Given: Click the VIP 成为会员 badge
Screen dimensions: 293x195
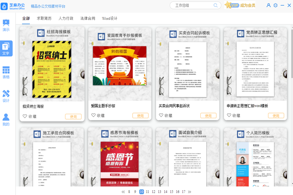Looking at the screenshot, I should (240, 5).
